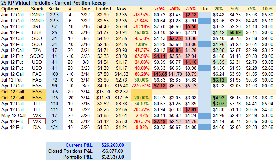276x160 pixels.
Task: Click the $22.87 Now price cell
Action: click(x=121, y=92)
